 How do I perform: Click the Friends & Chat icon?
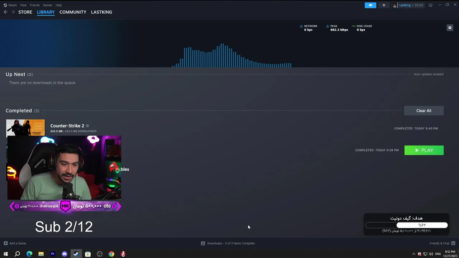click(453, 243)
